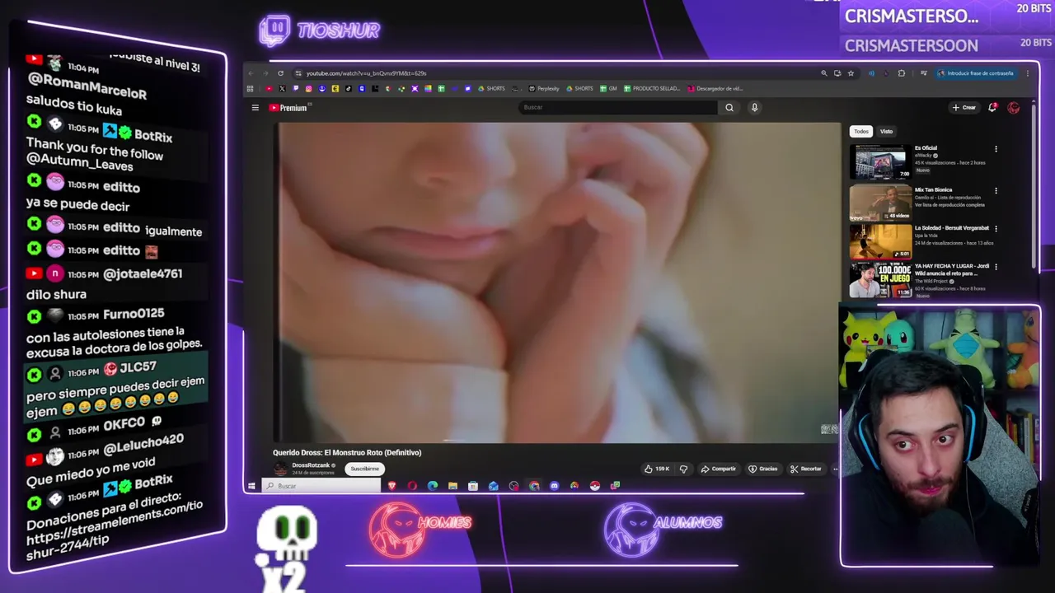1055x593 pixels.
Task: Open more actions ellipsis beside Recortar
Action: 835,469
